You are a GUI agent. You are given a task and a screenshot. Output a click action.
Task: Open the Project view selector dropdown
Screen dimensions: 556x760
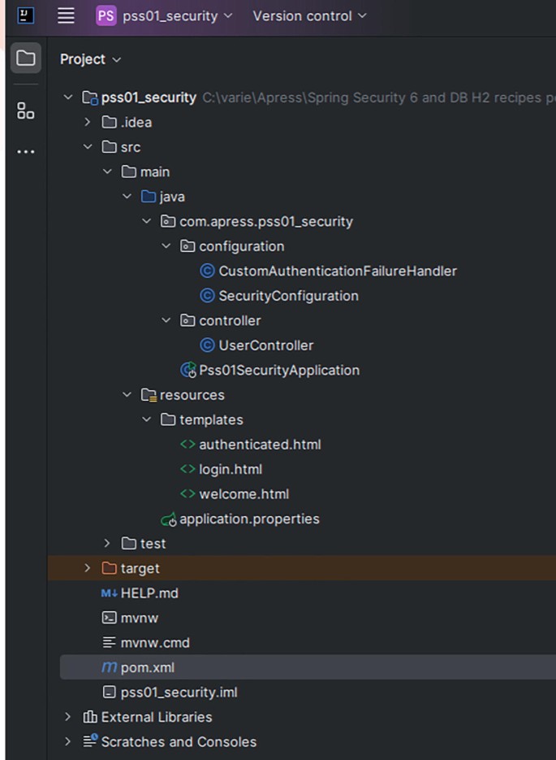click(x=90, y=59)
